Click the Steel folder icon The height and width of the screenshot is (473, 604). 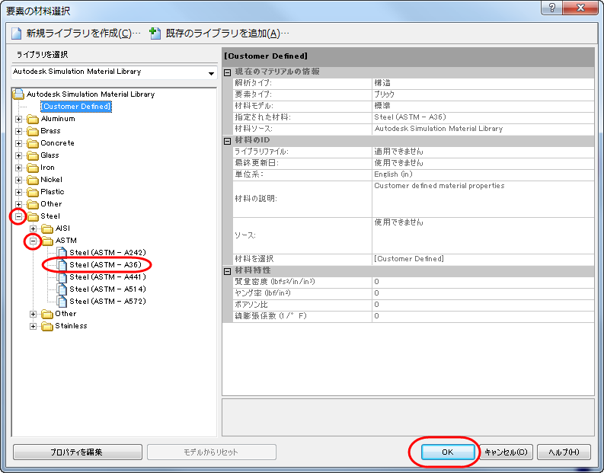[x=33, y=216]
